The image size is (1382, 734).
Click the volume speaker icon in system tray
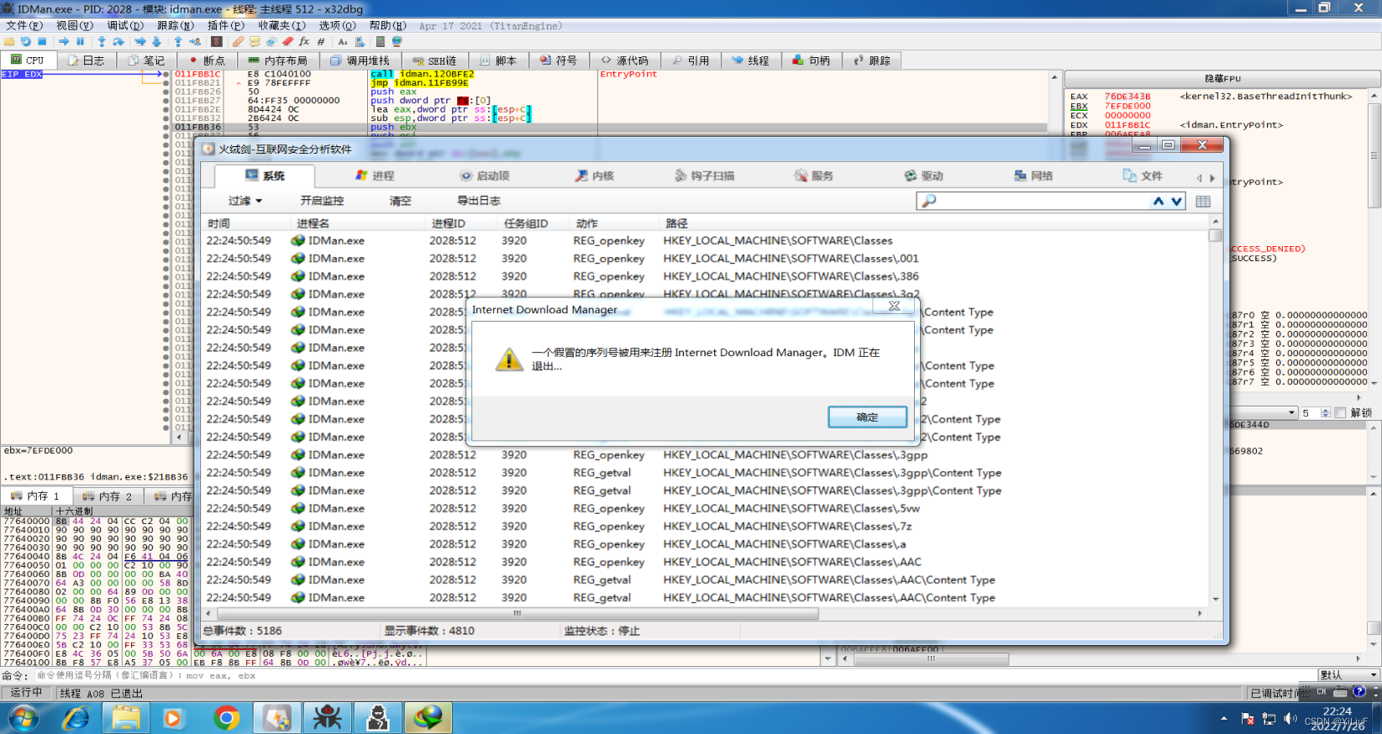(1290, 719)
